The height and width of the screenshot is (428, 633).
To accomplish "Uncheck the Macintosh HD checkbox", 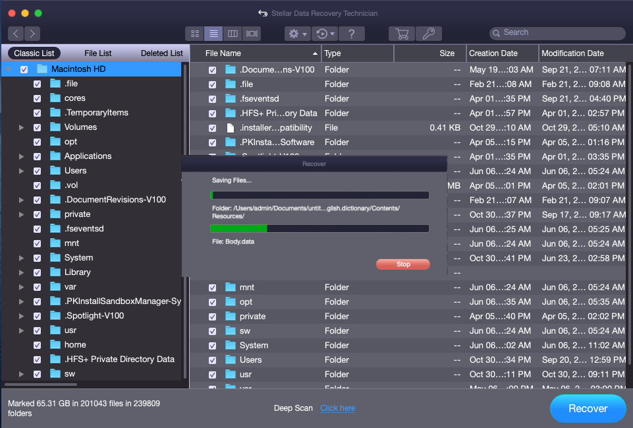I will tap(24, 69).
